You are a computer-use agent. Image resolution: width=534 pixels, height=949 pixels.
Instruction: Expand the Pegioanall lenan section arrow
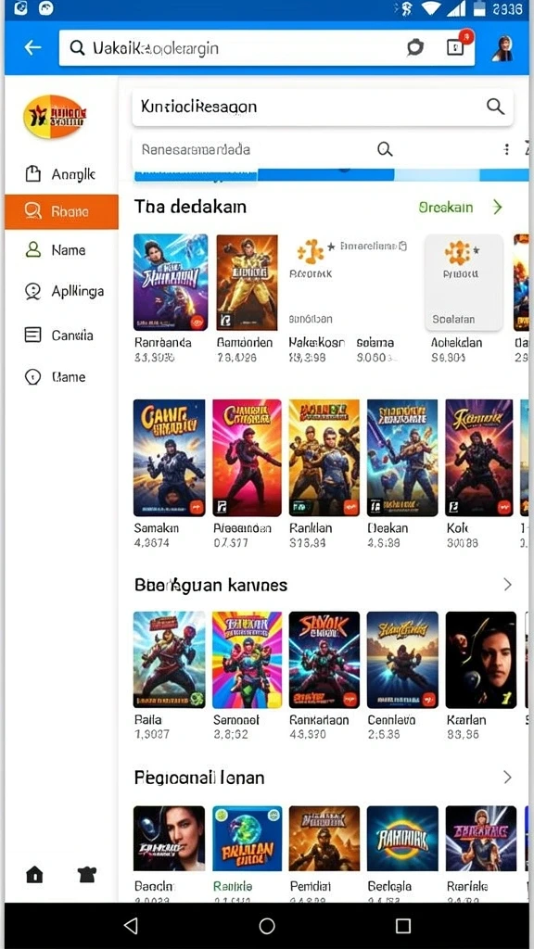tap(507, 777)
